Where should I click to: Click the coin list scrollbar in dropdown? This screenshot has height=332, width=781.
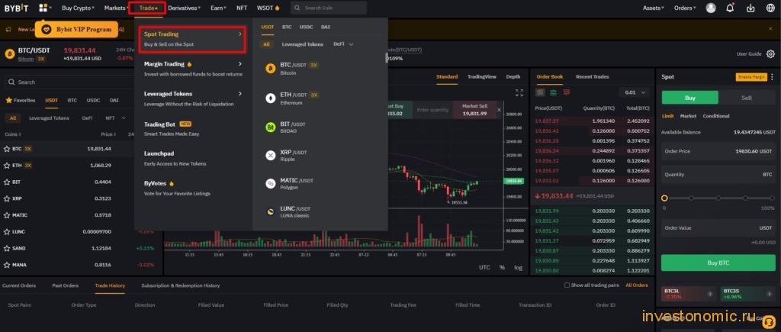pos(386,58)
